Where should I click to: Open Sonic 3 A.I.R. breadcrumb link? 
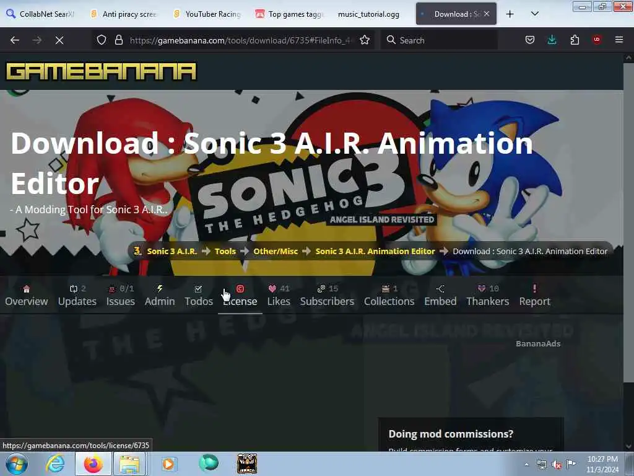coord(172,252)
